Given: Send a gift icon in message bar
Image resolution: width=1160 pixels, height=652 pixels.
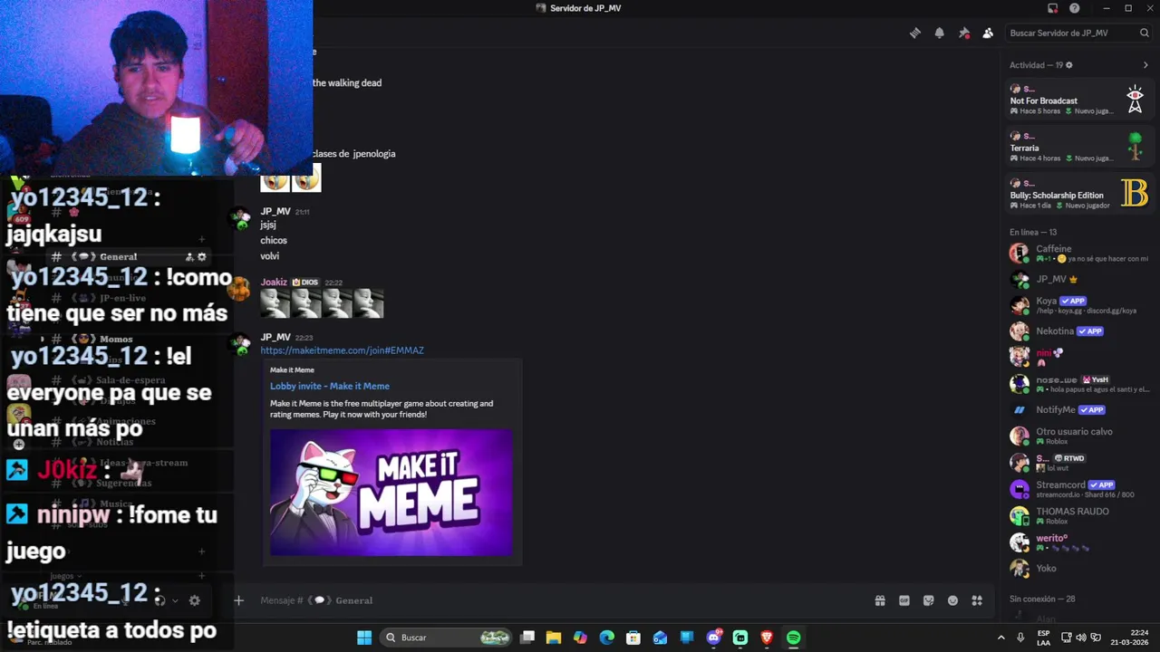Looking at the screenshot, I should [x=880, y=600].
